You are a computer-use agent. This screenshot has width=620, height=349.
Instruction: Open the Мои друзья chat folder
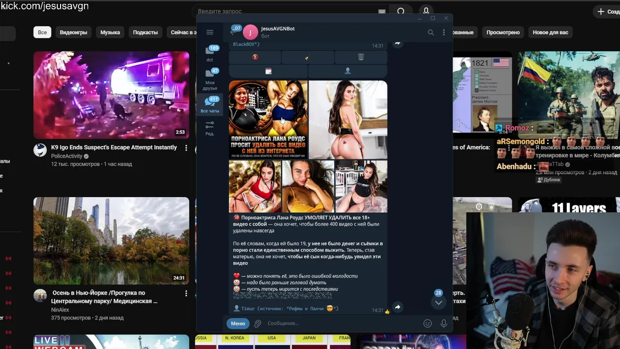point(210,79)
